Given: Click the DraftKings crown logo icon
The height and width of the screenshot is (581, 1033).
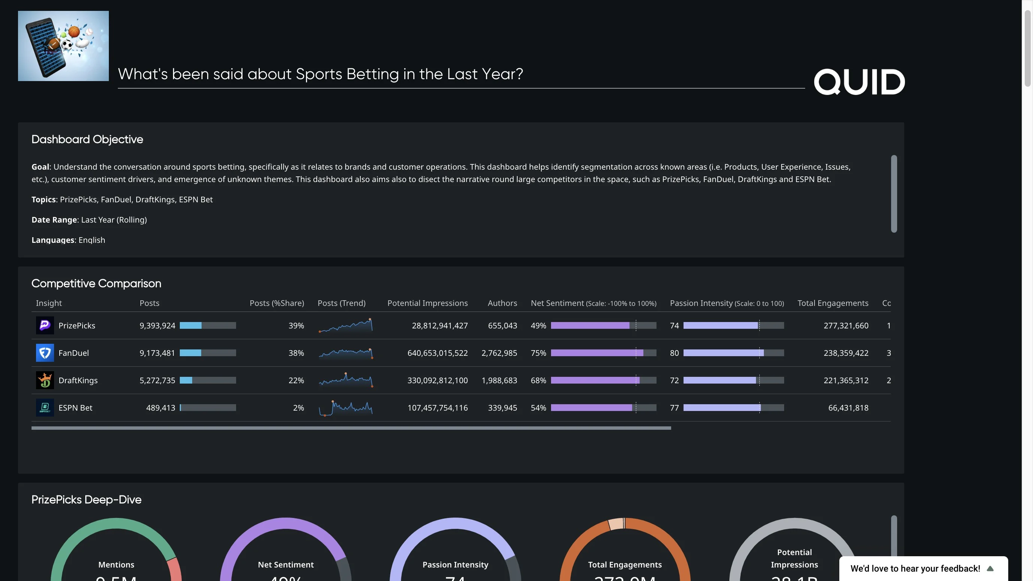Looking at the screenshot, I should point(45,380).
